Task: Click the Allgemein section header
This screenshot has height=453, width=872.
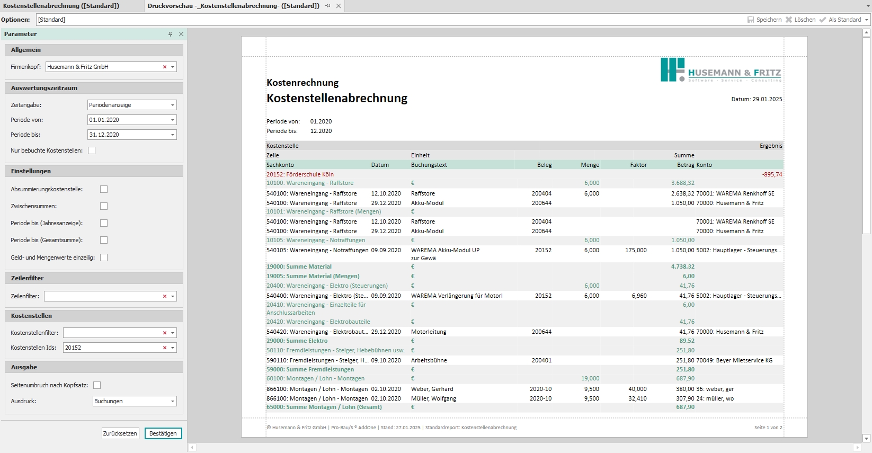Action: tap(94, 50)
